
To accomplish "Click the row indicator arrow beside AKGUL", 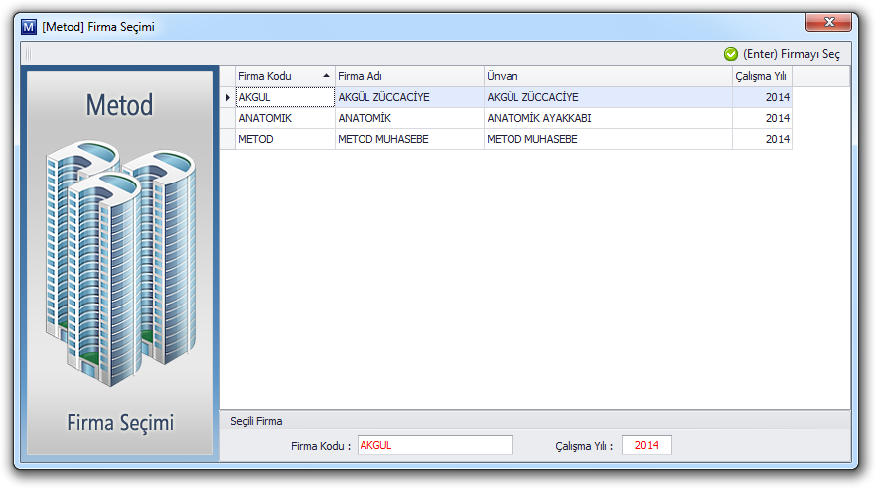I will 228,97.
